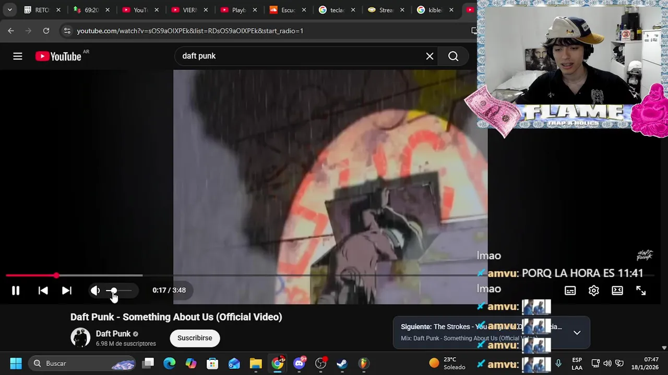This screenshot has height=375, width=668.
Task: Close the 'VIERN' tab
Action: tap(206, 10)
